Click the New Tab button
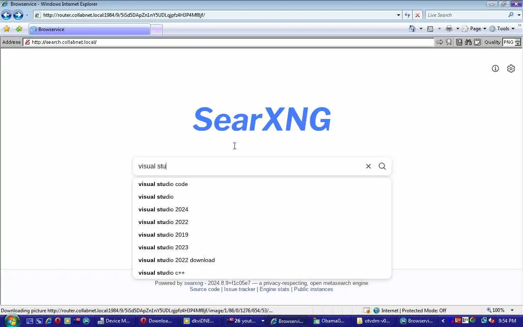 pyautogui.click(x=156, y=29)
